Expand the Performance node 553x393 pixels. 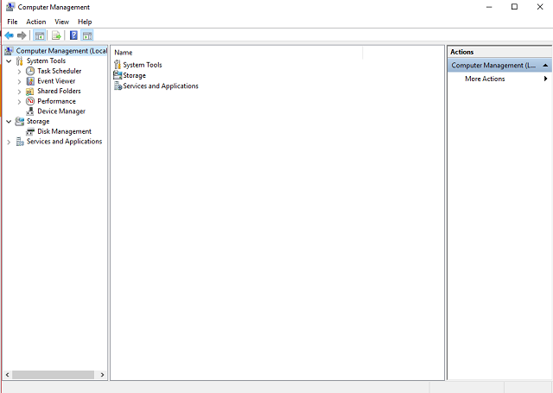19,102
